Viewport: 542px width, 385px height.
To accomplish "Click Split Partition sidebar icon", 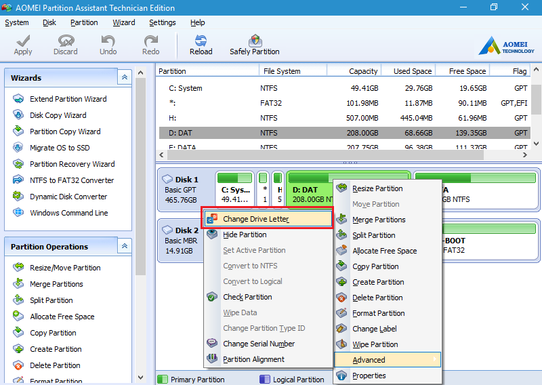I will [18, 300].
